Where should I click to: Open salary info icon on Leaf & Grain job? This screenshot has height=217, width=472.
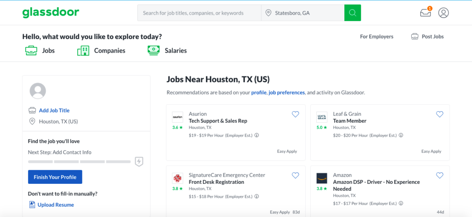pyautogui.click(x=401, y=135)
